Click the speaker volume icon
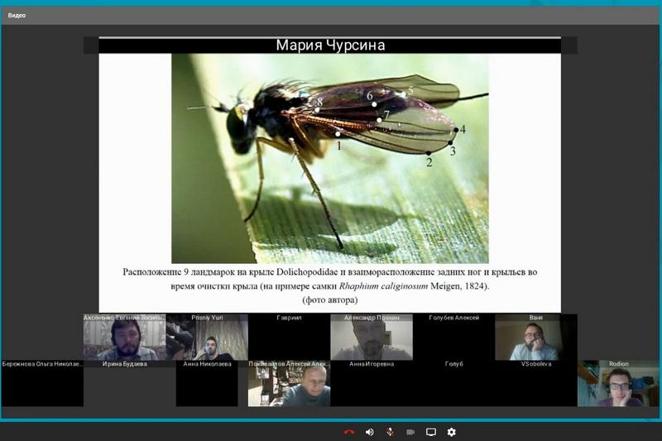Screen dimensions: 662x441 pyautogui.click(x=369, y=432)
